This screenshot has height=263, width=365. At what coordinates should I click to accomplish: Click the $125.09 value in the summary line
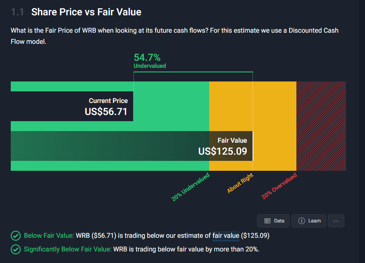[x=255, y=236]
